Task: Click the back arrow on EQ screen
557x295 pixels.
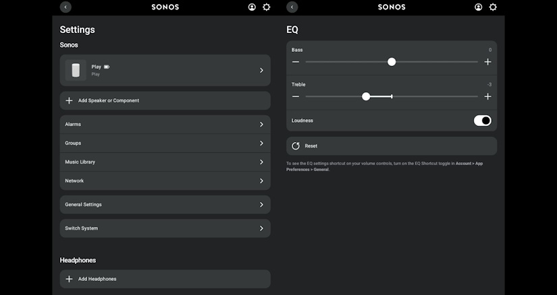Action: [292, 7]
